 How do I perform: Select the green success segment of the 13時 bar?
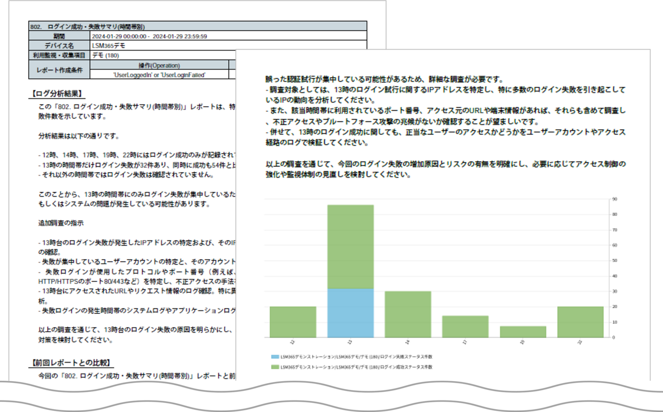click(x=350, y=246)
